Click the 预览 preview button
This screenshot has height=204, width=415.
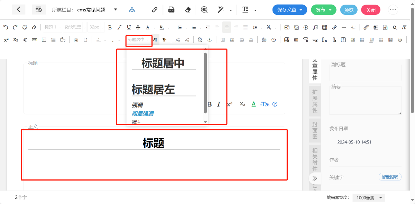(349, 10)
